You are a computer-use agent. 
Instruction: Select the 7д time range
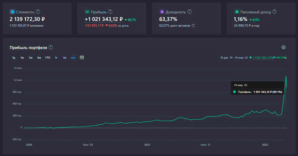pos(14,58)
